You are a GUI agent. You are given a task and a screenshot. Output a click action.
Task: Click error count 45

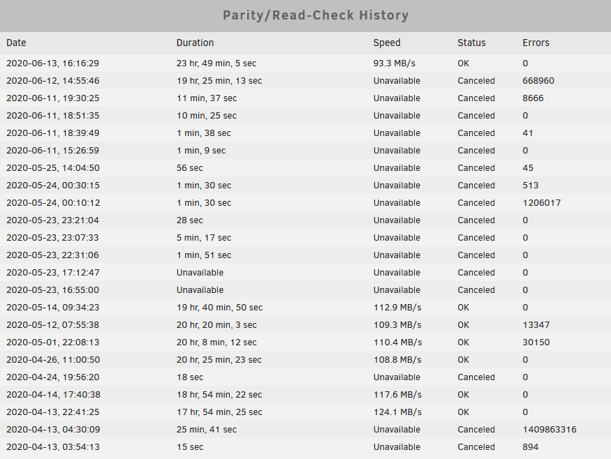coord(528,168)
